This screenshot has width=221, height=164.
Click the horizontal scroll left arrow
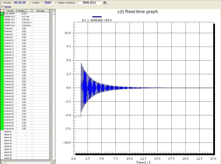click(x=1, y=163)
